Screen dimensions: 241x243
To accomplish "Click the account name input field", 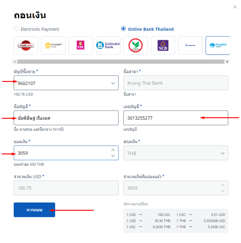I will point(66,118).
